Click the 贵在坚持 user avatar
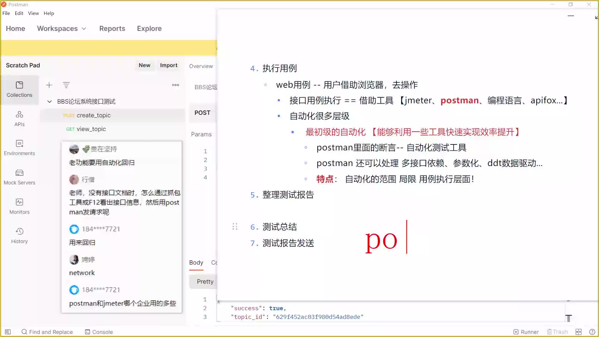This screenshot has height=337, width=599. [x=74, y=149]
